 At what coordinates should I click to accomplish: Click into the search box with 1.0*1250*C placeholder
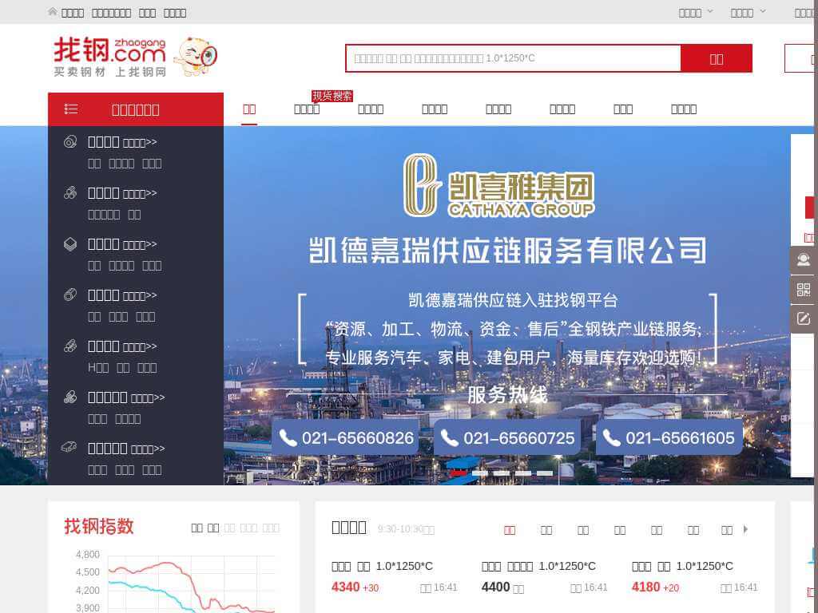click(514, 58)
